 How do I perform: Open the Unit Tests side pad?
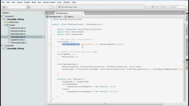(x=187, y=64)
